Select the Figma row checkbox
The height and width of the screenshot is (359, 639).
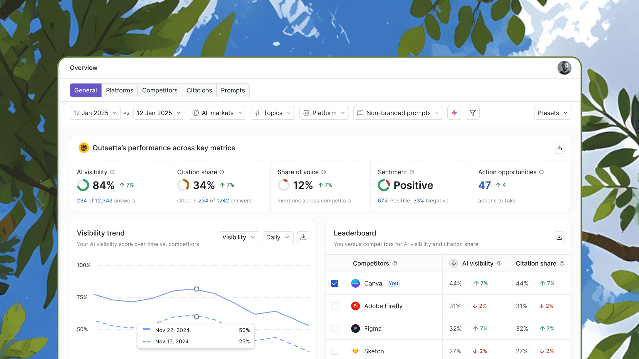334,328
